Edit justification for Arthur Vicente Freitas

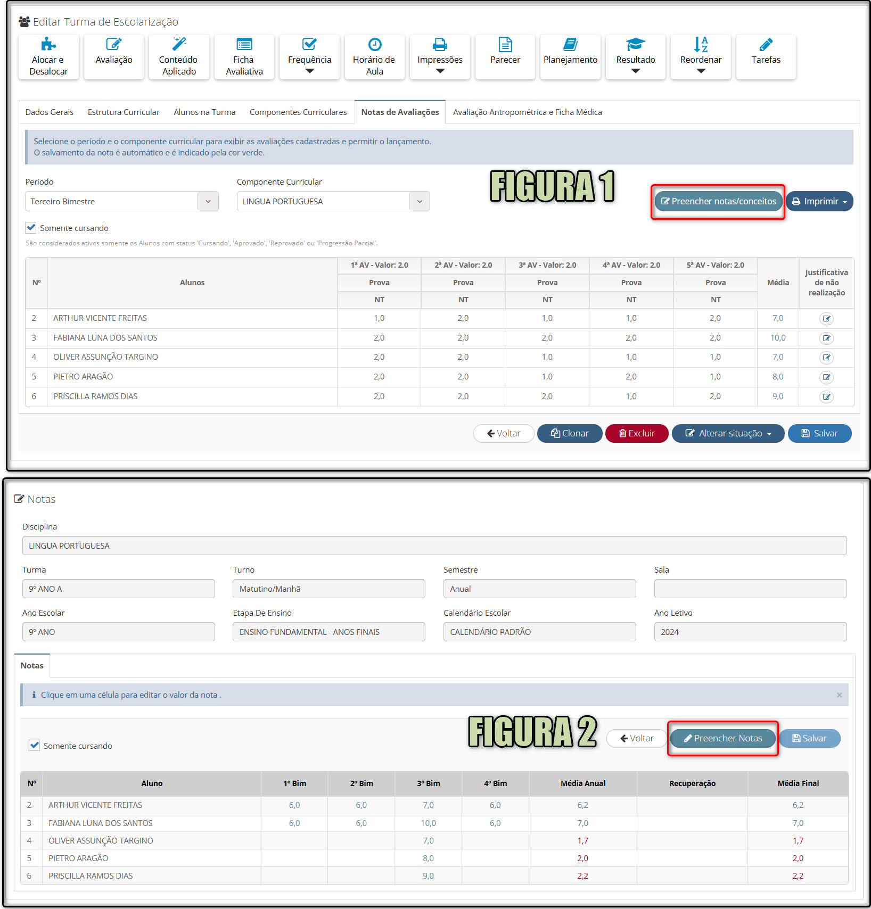[826, 319]
